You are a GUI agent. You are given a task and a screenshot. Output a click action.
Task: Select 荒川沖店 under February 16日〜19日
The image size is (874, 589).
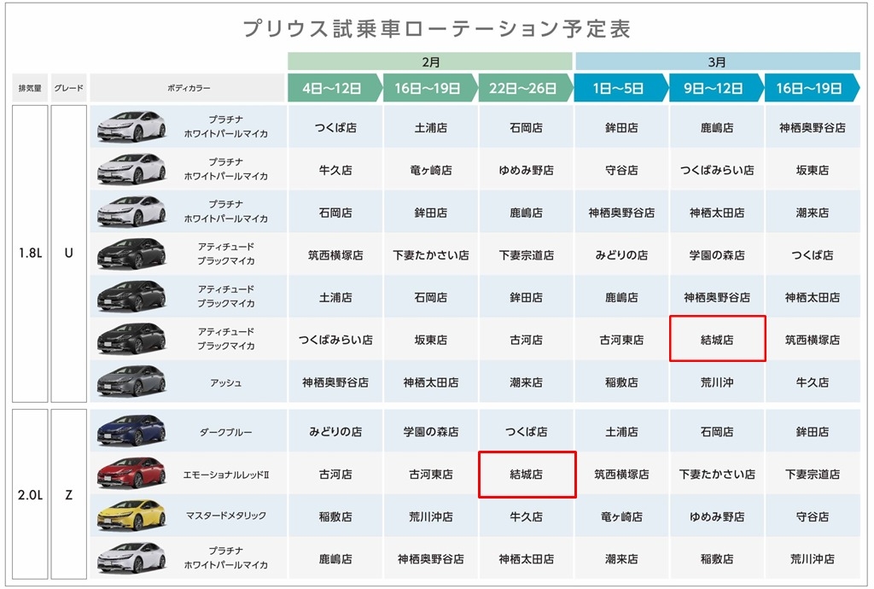pyautogui.click(x=430, y=516)
